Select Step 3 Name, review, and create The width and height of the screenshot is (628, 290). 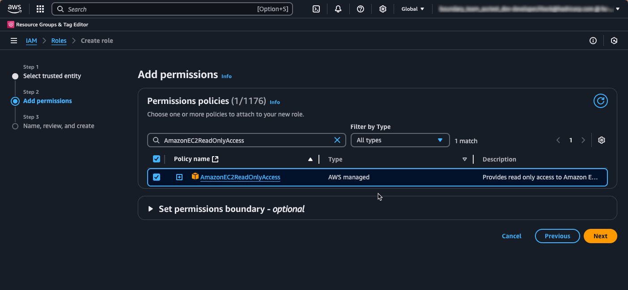tap(59, 126)
